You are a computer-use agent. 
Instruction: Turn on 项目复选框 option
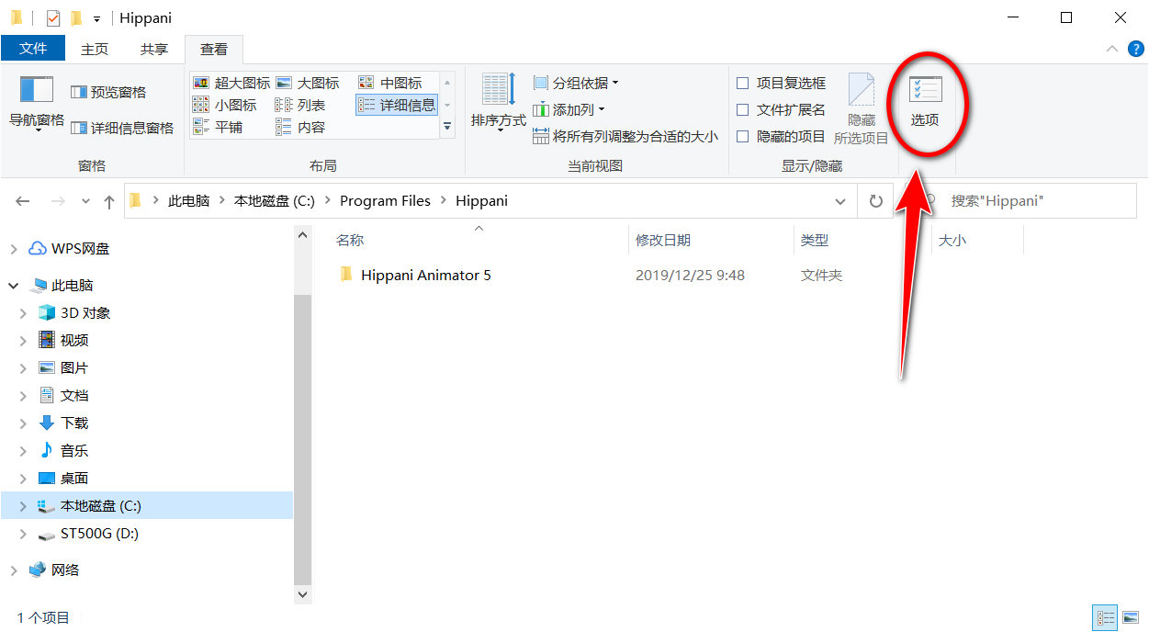(x=741, y=82)
